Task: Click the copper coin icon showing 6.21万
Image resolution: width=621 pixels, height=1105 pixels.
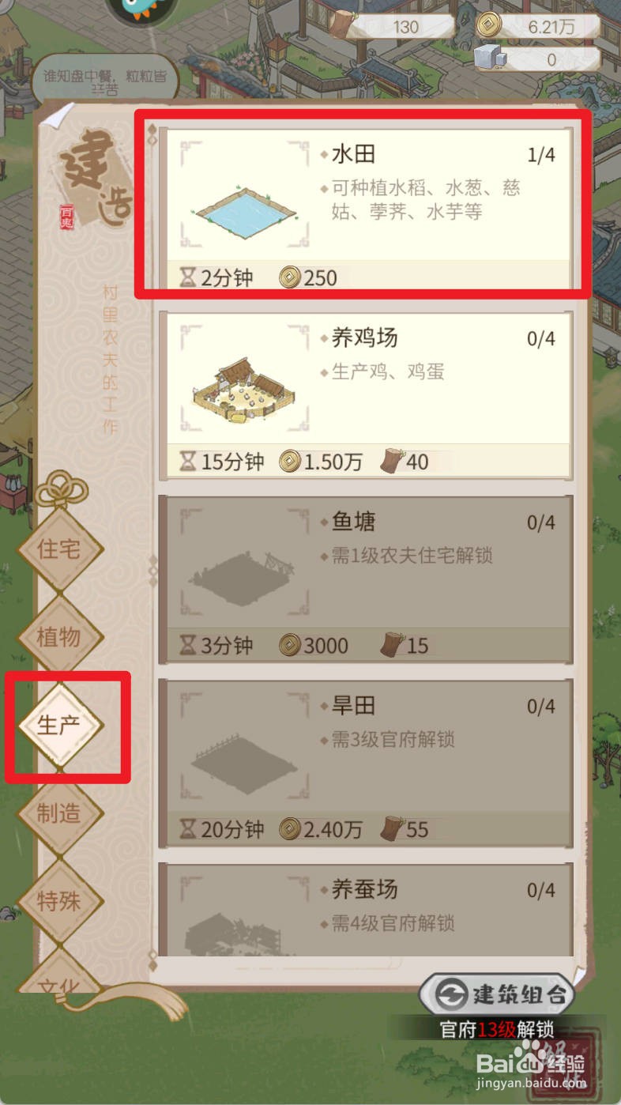Action: pos(489,25)
